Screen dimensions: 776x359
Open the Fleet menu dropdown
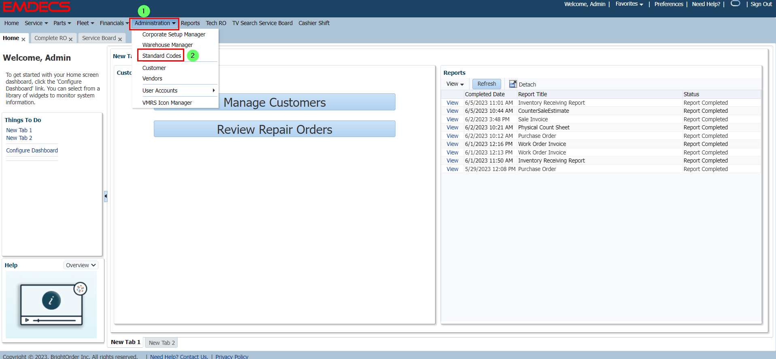tap(85, 23)
